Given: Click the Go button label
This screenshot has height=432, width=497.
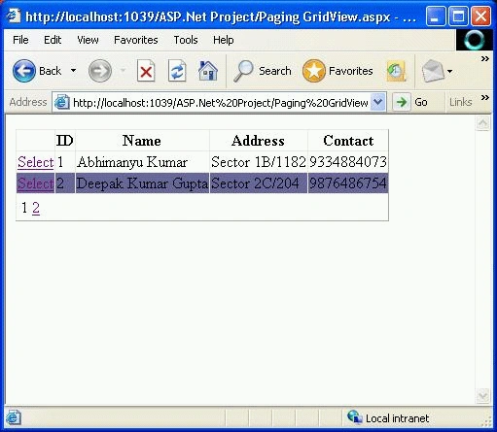Looking at the screenshot, I should (421, 102).
